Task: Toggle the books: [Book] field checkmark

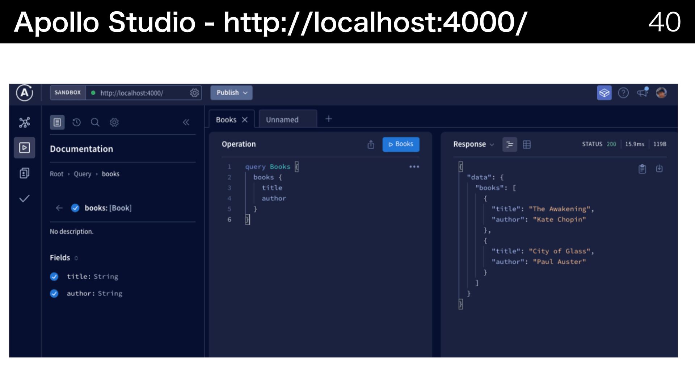Action: point(75,208)
